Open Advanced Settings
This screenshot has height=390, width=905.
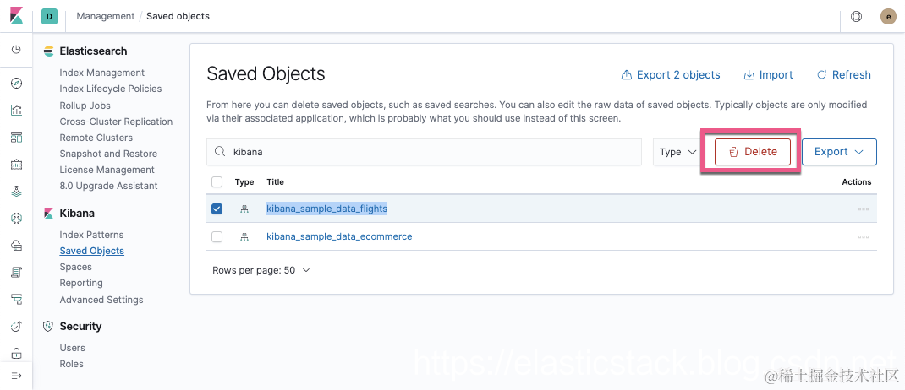101,300
